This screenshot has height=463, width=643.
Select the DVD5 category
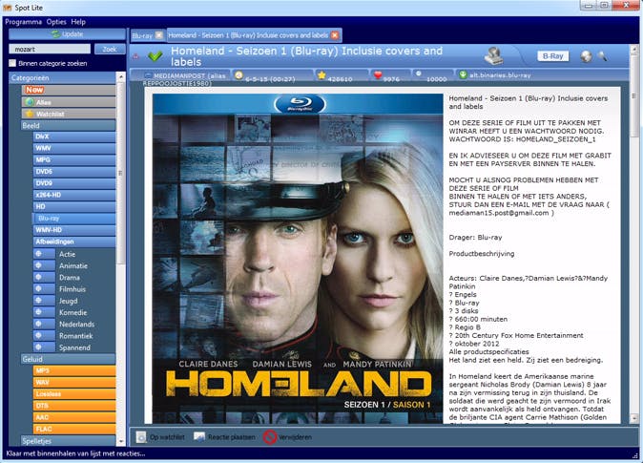(73, 172)
